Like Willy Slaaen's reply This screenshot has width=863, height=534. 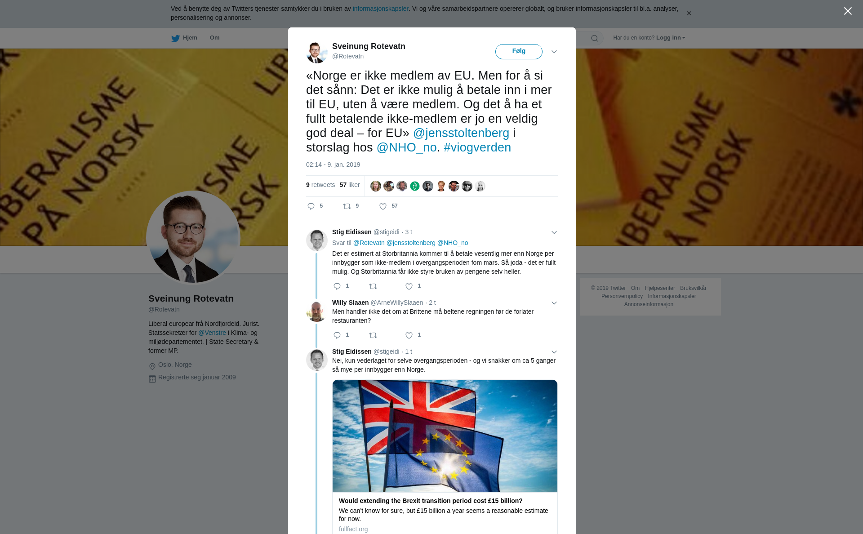coord(409,335)
